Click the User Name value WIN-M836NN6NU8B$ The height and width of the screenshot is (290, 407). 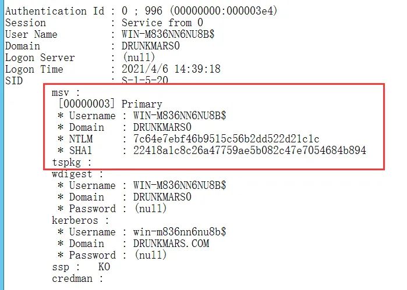coord(168,34)
